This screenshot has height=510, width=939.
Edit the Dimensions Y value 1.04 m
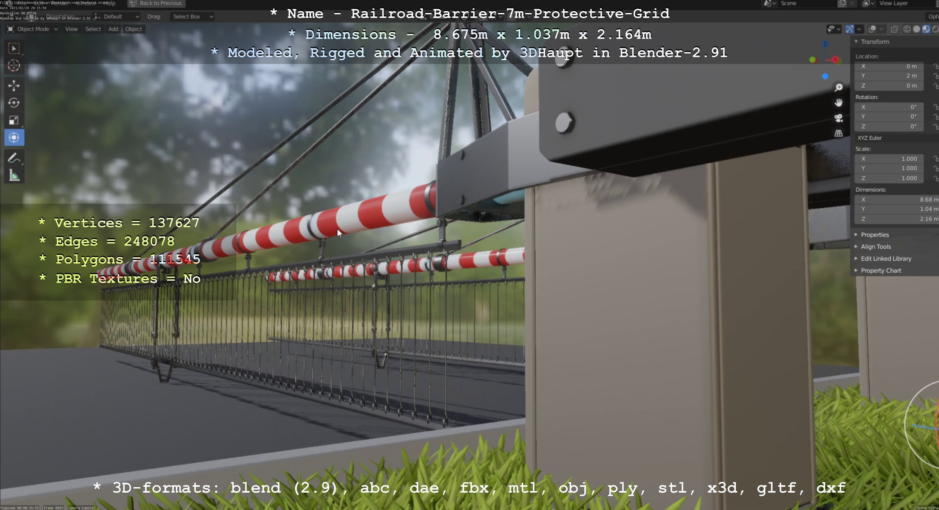pyautogui.click(x=897, y=209)
